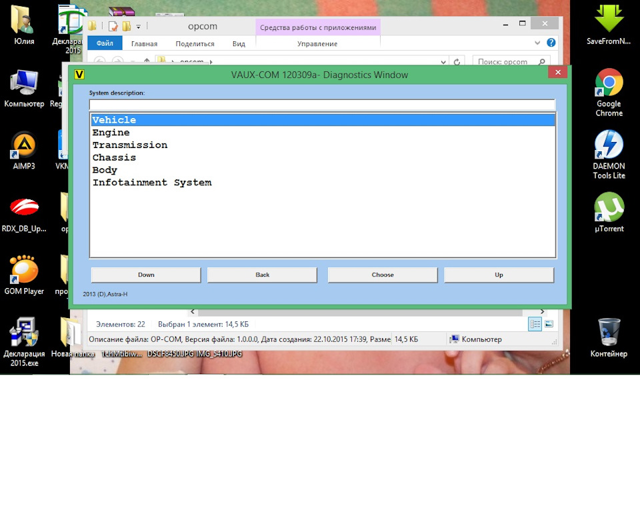This screenshot has width=640, height=520.
Task: Maximize the opcom Explorer window
Action: (523, 24)
